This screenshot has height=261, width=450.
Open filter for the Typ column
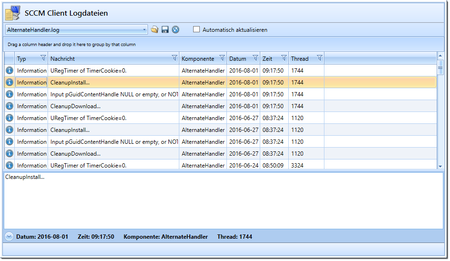pyautogui.click(x=43, y=58)
